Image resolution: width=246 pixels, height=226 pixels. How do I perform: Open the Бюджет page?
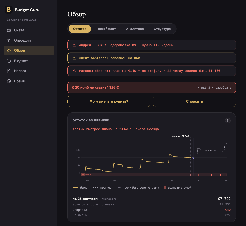(x=29, y=61)
